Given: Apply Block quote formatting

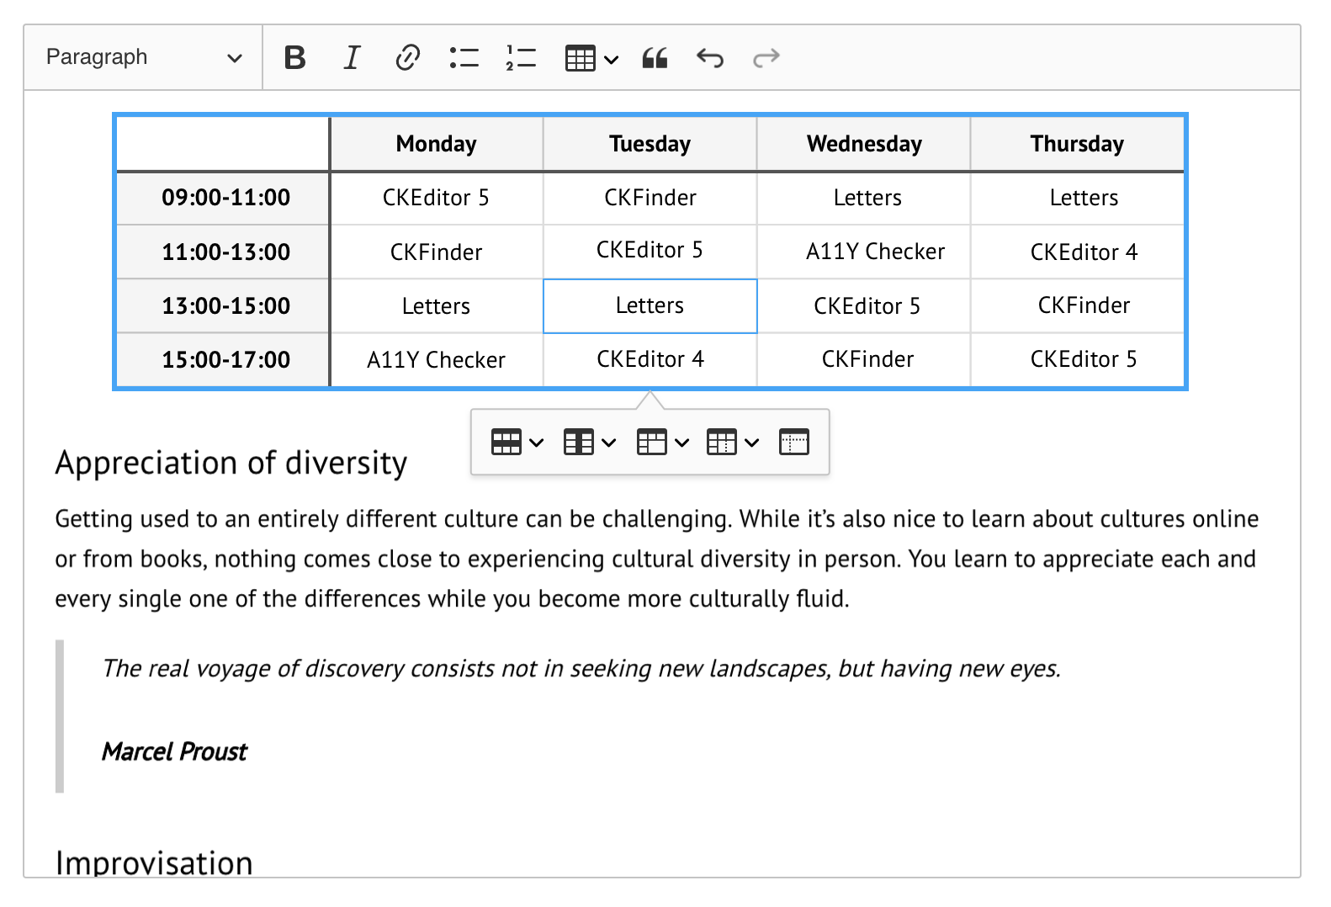Looking at the screenshot, I should [x=655, y=57].
